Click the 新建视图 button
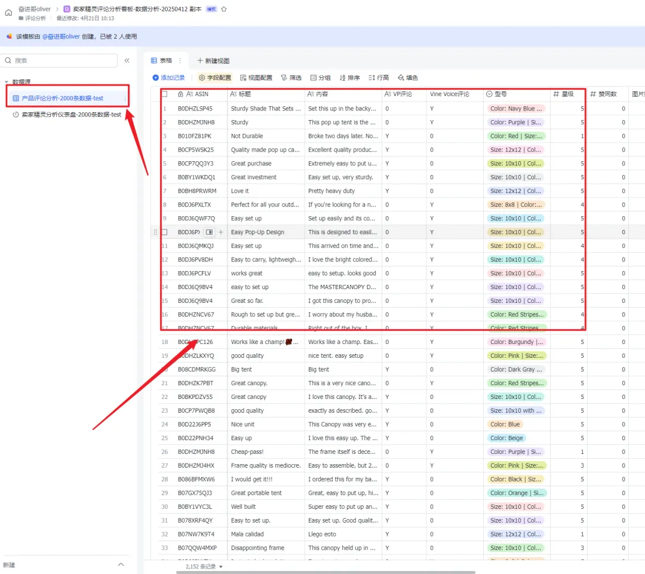645x574 pixels. (x=213, y=61)
